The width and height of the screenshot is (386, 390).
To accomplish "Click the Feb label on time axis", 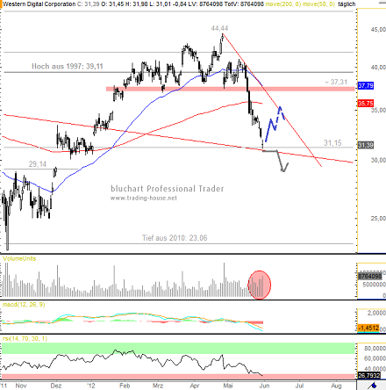I will [x=125, y=386].
